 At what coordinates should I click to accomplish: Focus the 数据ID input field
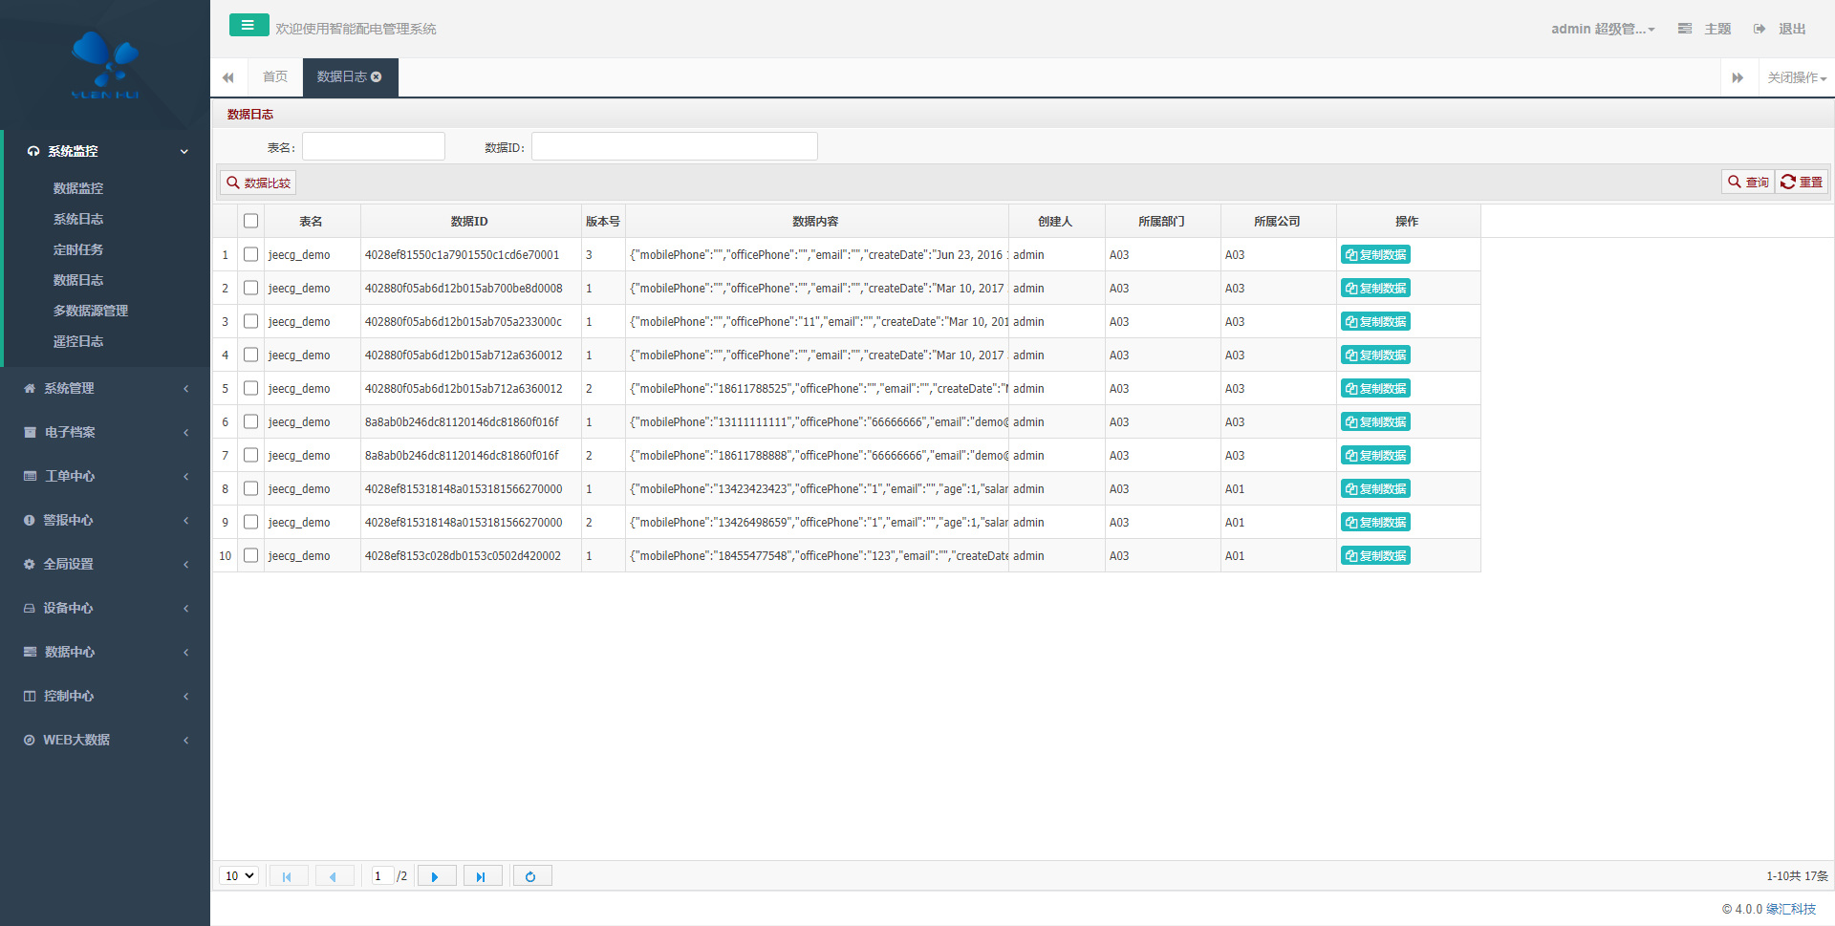[x=674, y=147]
